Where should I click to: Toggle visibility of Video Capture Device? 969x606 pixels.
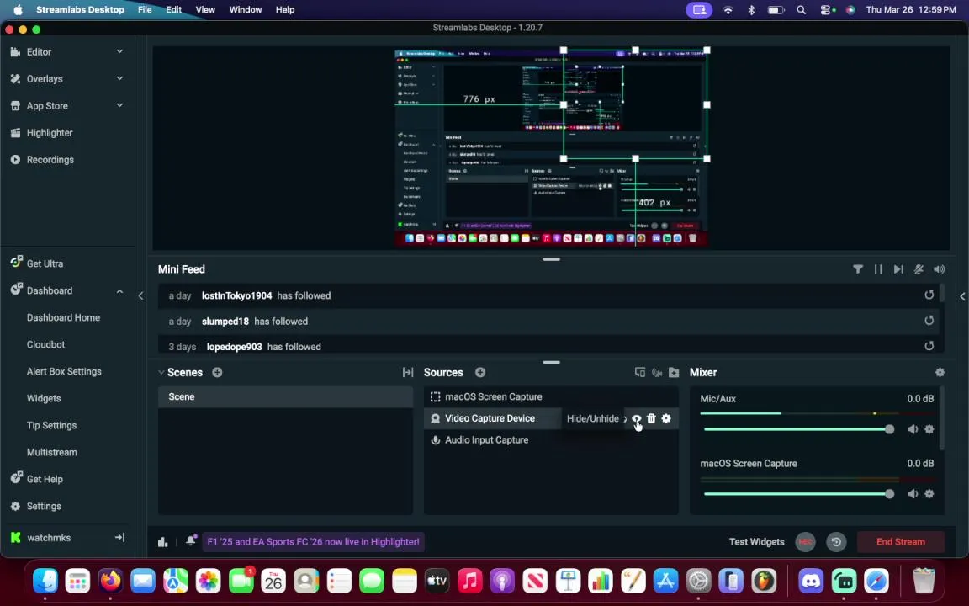pyautogui.click(x=636, y=418)
